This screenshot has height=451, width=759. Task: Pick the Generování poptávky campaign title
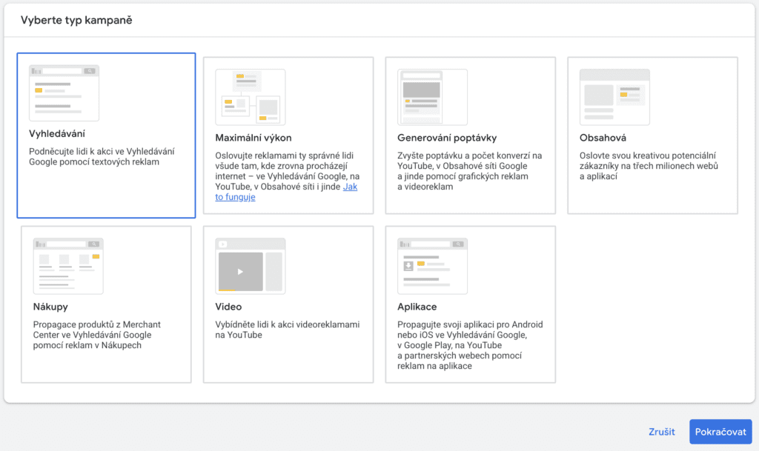coord(447,138)
